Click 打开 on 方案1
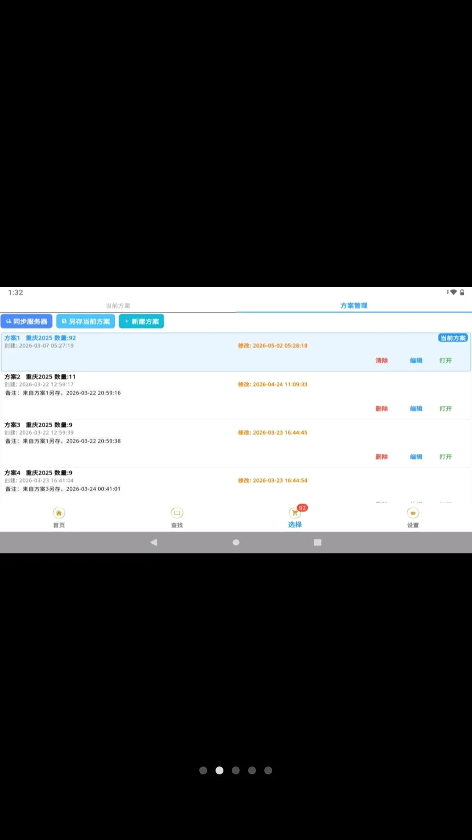Viewport: 472px width, 840px height. click(x=446, y=361)
